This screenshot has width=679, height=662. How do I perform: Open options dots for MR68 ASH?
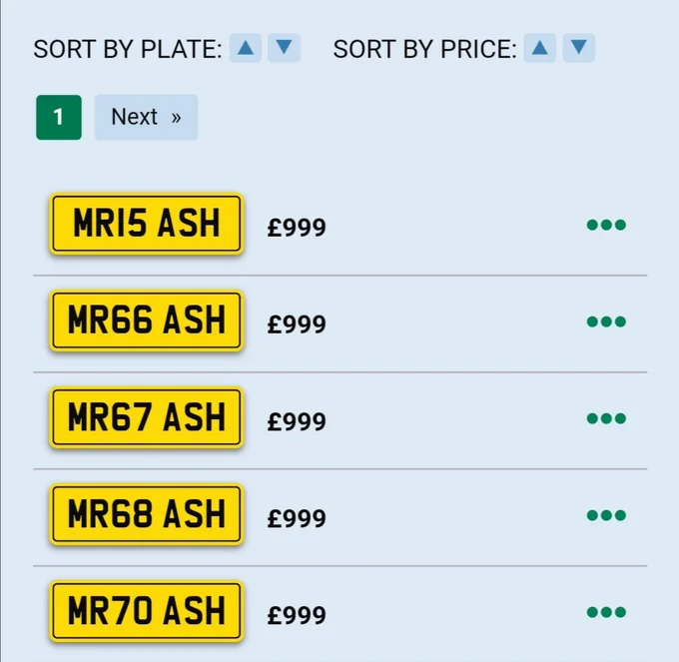tap(606, 515)
